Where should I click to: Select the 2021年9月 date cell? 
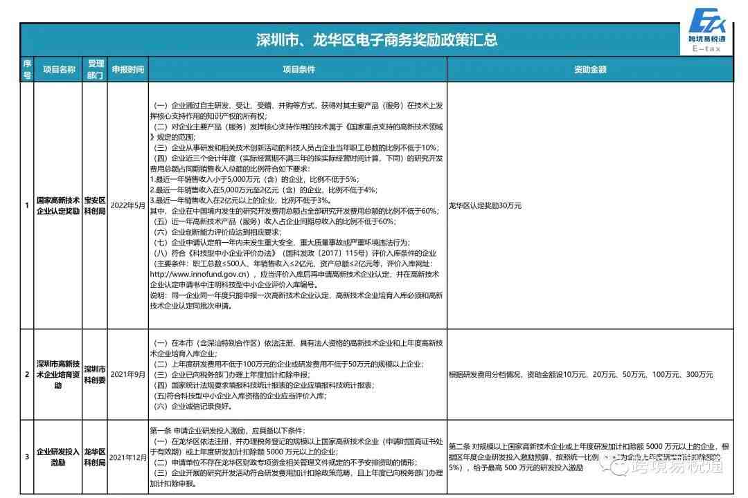pyautogui.click(x=128, y=374)
